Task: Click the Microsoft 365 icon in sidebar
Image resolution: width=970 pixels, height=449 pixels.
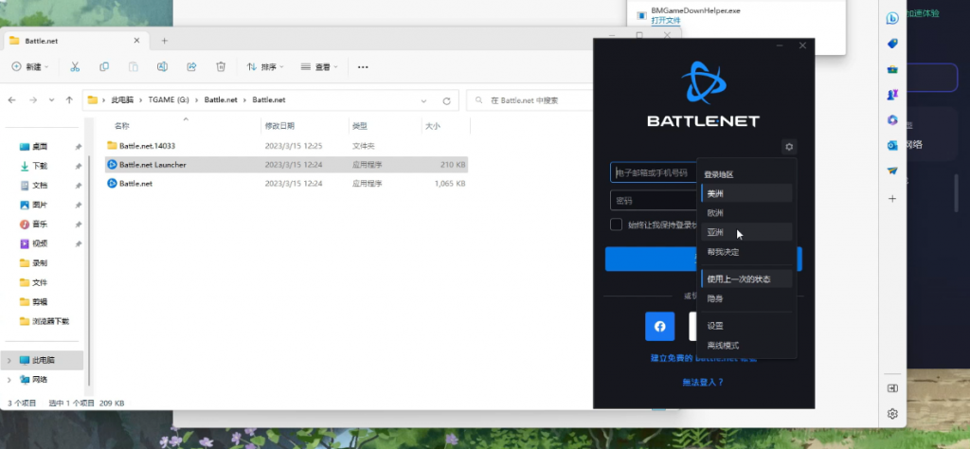Action: click(x=892, y=120)
